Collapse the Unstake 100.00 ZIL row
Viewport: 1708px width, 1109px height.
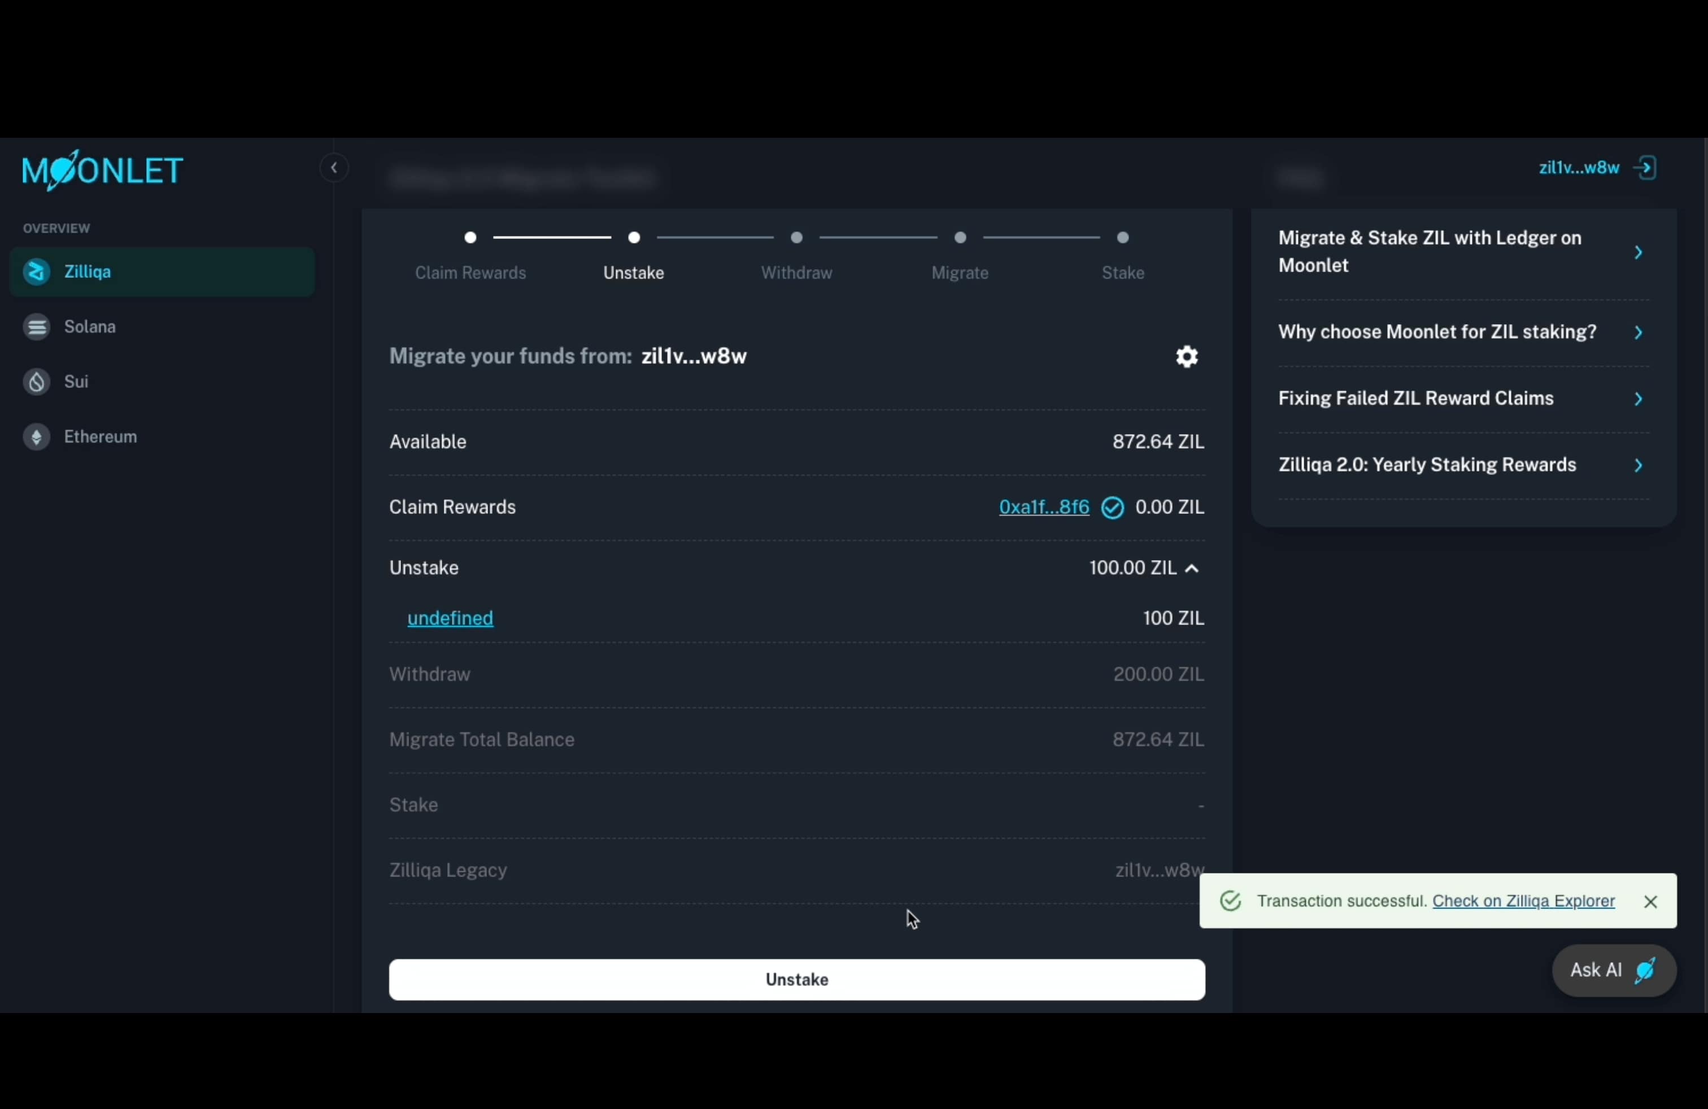click(x=1192, y=568)
